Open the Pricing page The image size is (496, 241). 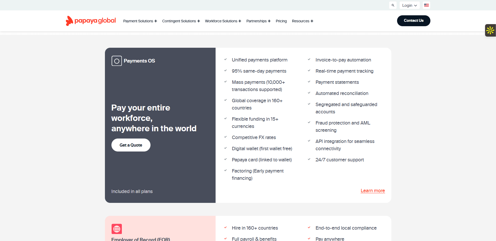point(281,21)
